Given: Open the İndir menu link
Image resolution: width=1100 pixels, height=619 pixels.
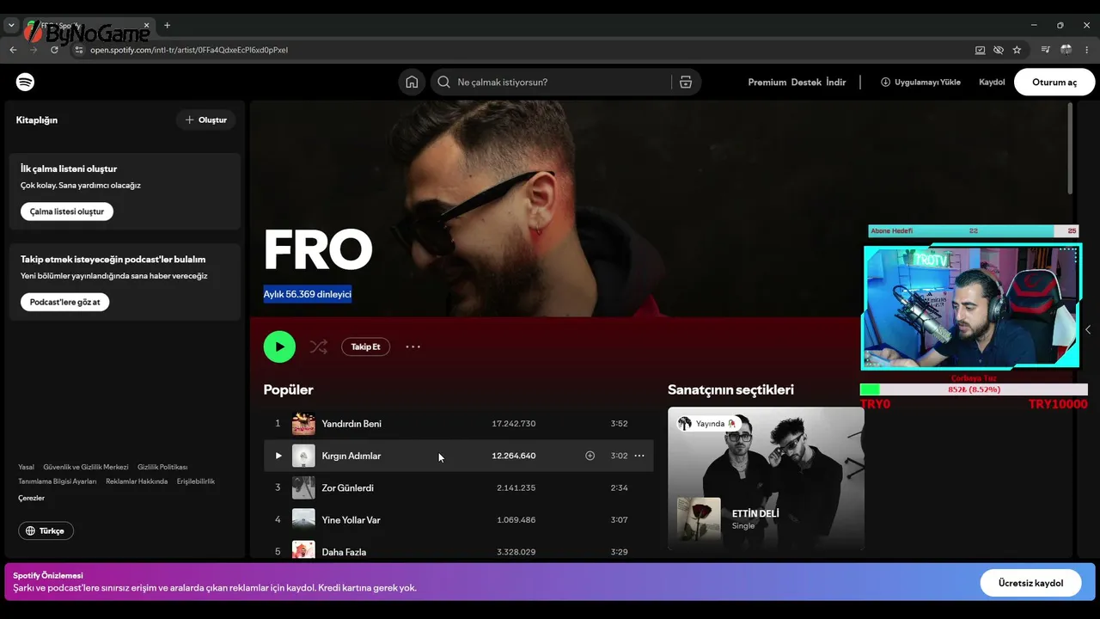Looking at the screenshot, I should pyautogui.click(x=836, y=82).
